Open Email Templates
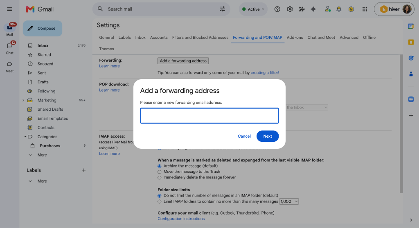This screenshot has height=228, width=419. [x=53, y=118]
